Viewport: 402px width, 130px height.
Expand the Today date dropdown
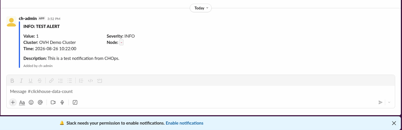click(201, 8)
